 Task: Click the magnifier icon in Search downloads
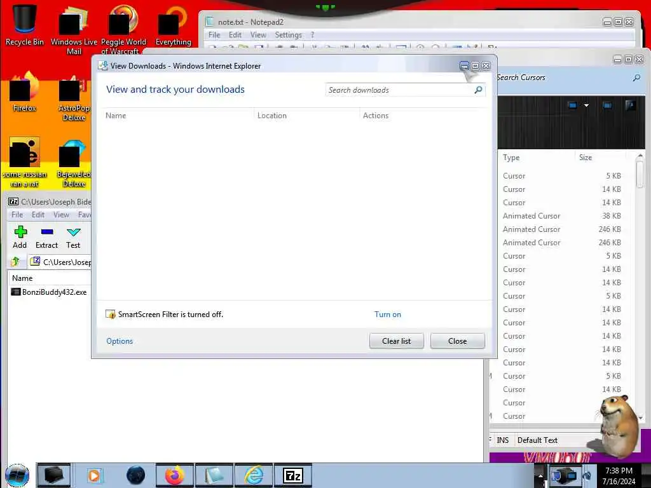478,90
